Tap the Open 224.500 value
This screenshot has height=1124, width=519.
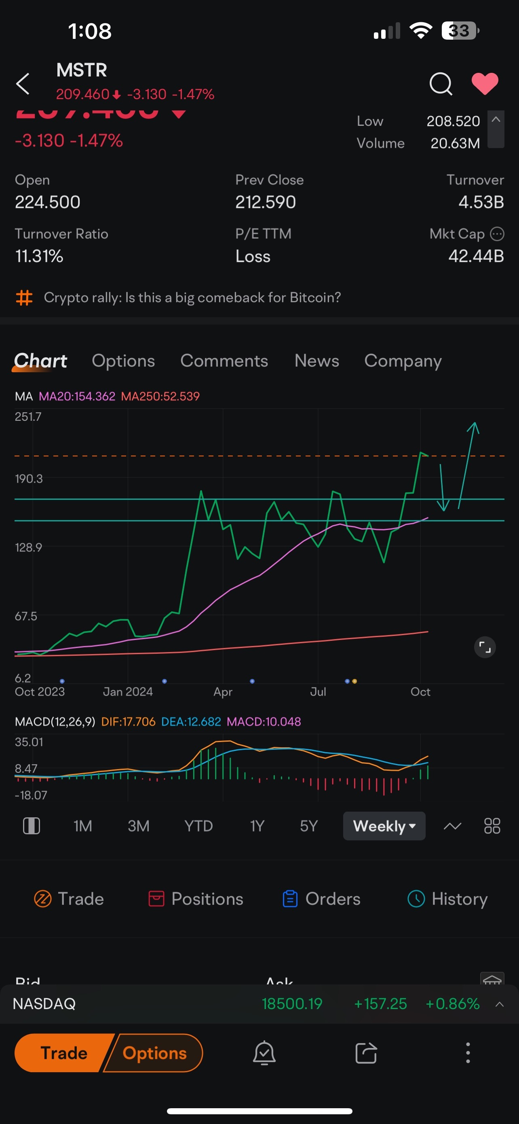coord(48,202)
